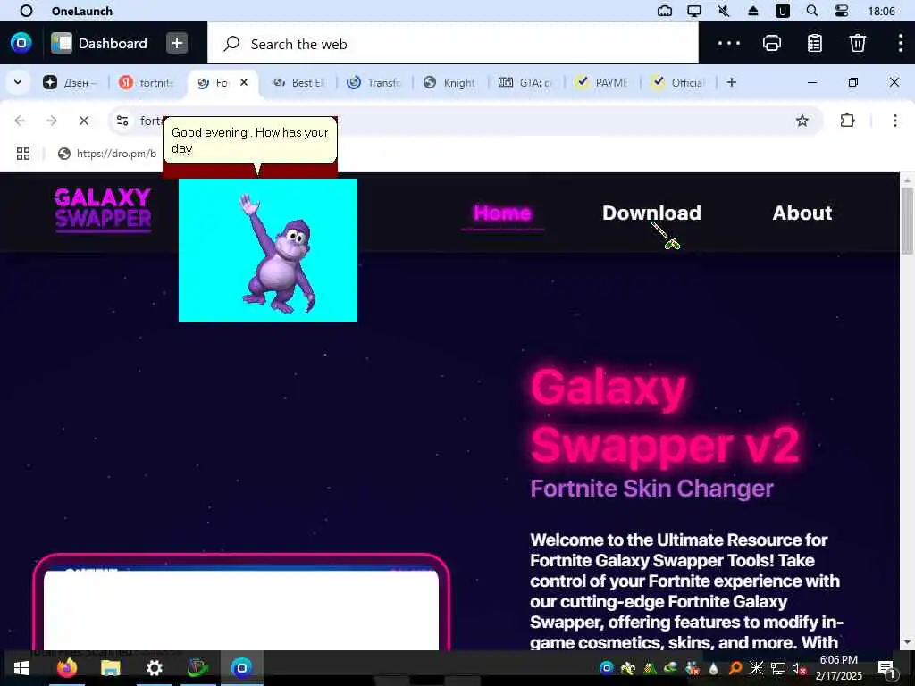
Task: Bookmark this page with star
Action: click(x=802, y=121)
